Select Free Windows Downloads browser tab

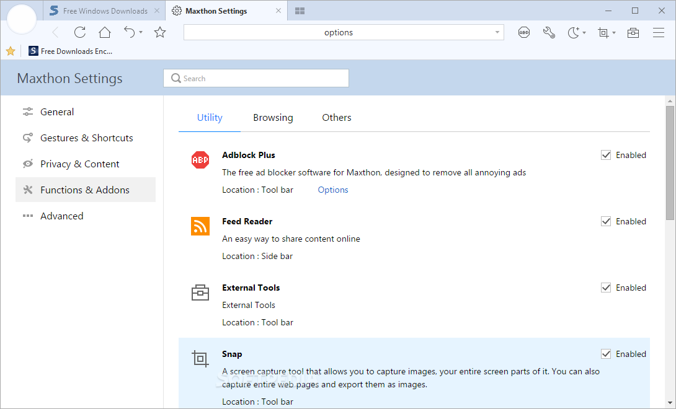point(105,11)
